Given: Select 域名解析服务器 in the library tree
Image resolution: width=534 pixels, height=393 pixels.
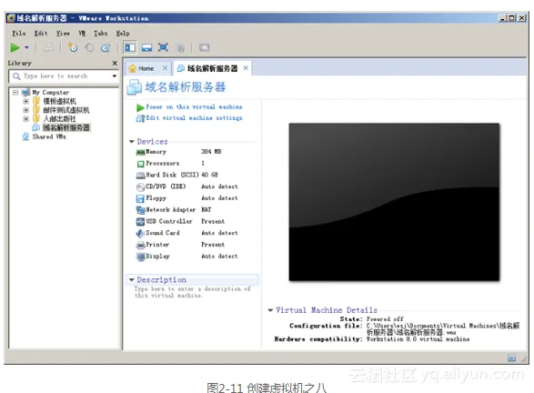Looking at the screenshot, I should [66, 127].
